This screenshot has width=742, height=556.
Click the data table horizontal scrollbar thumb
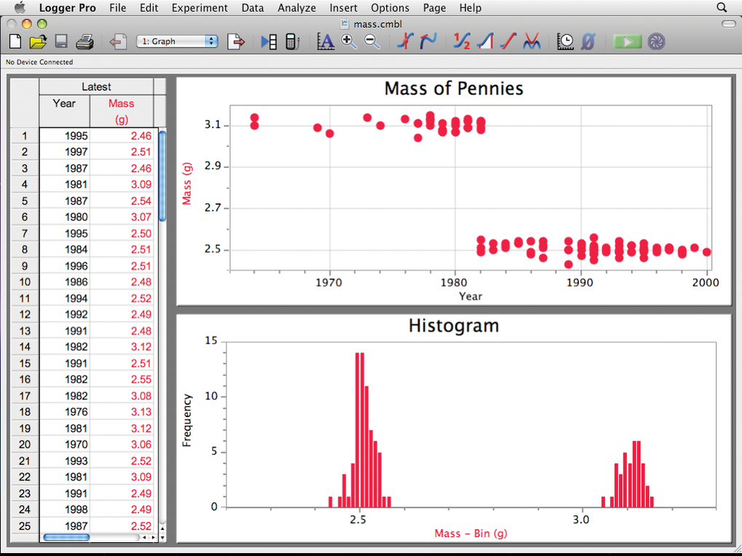(66, 538)
